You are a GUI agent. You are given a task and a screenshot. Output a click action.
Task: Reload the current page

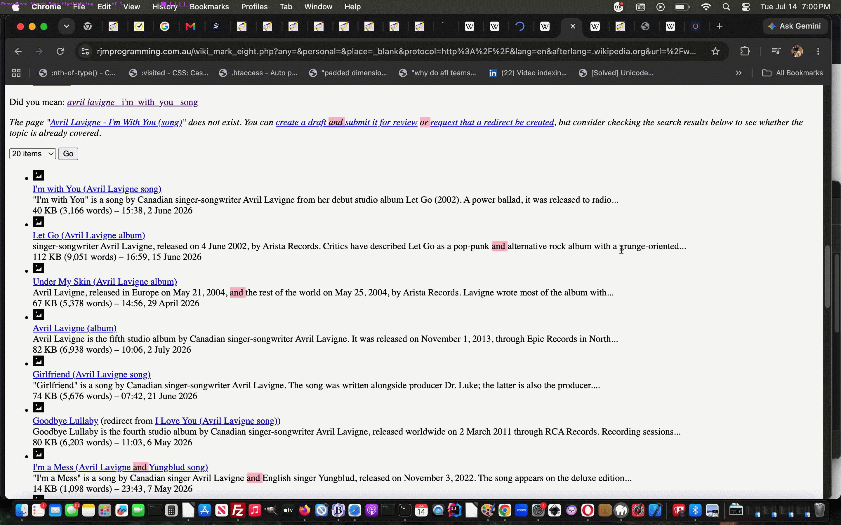point(60,51)
